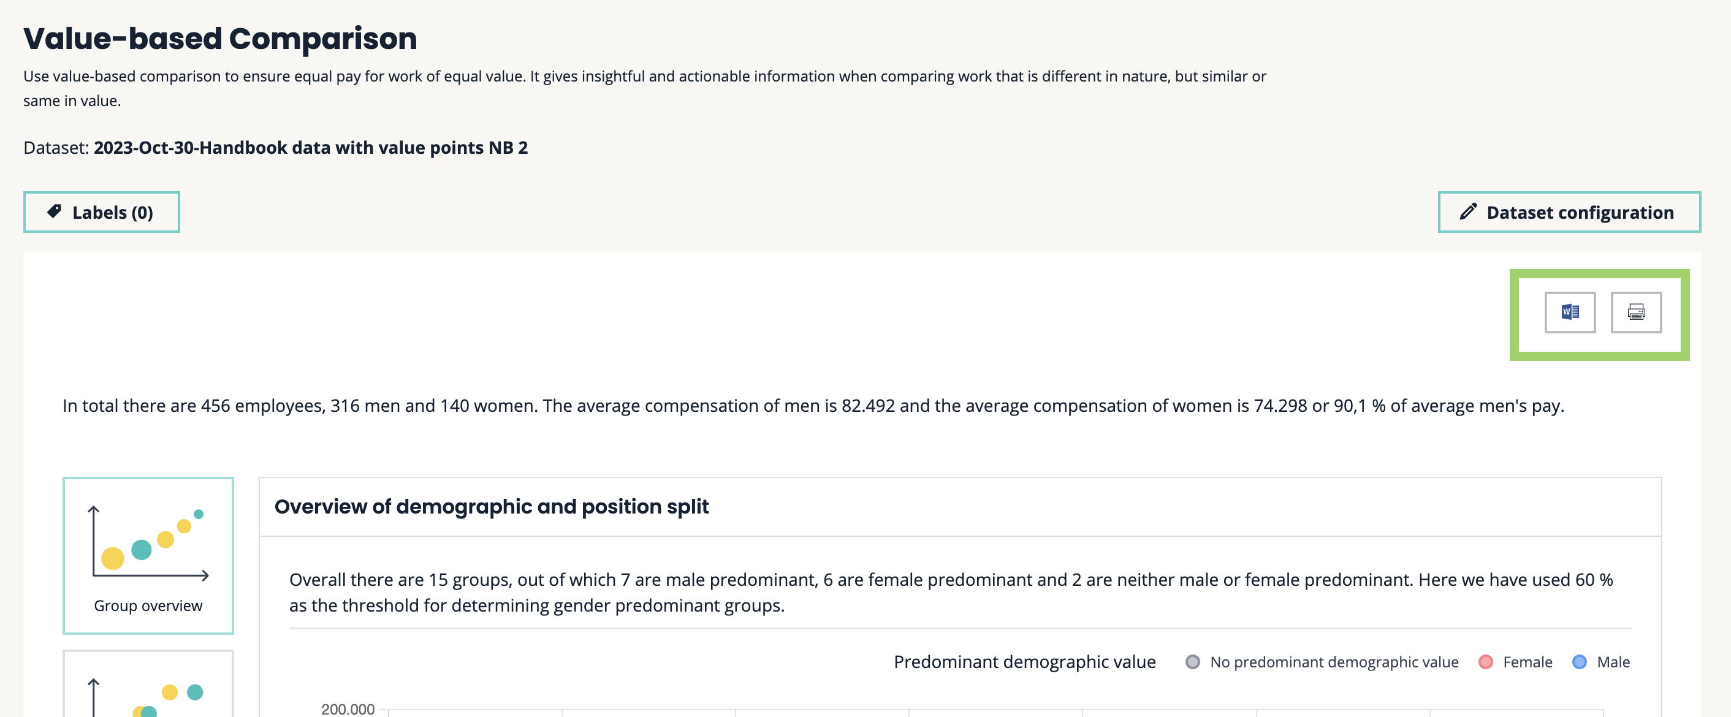This screenshot has height=717, width=1731.
Task: Open Dataset configuration
Action: [x=1569, y=213]
